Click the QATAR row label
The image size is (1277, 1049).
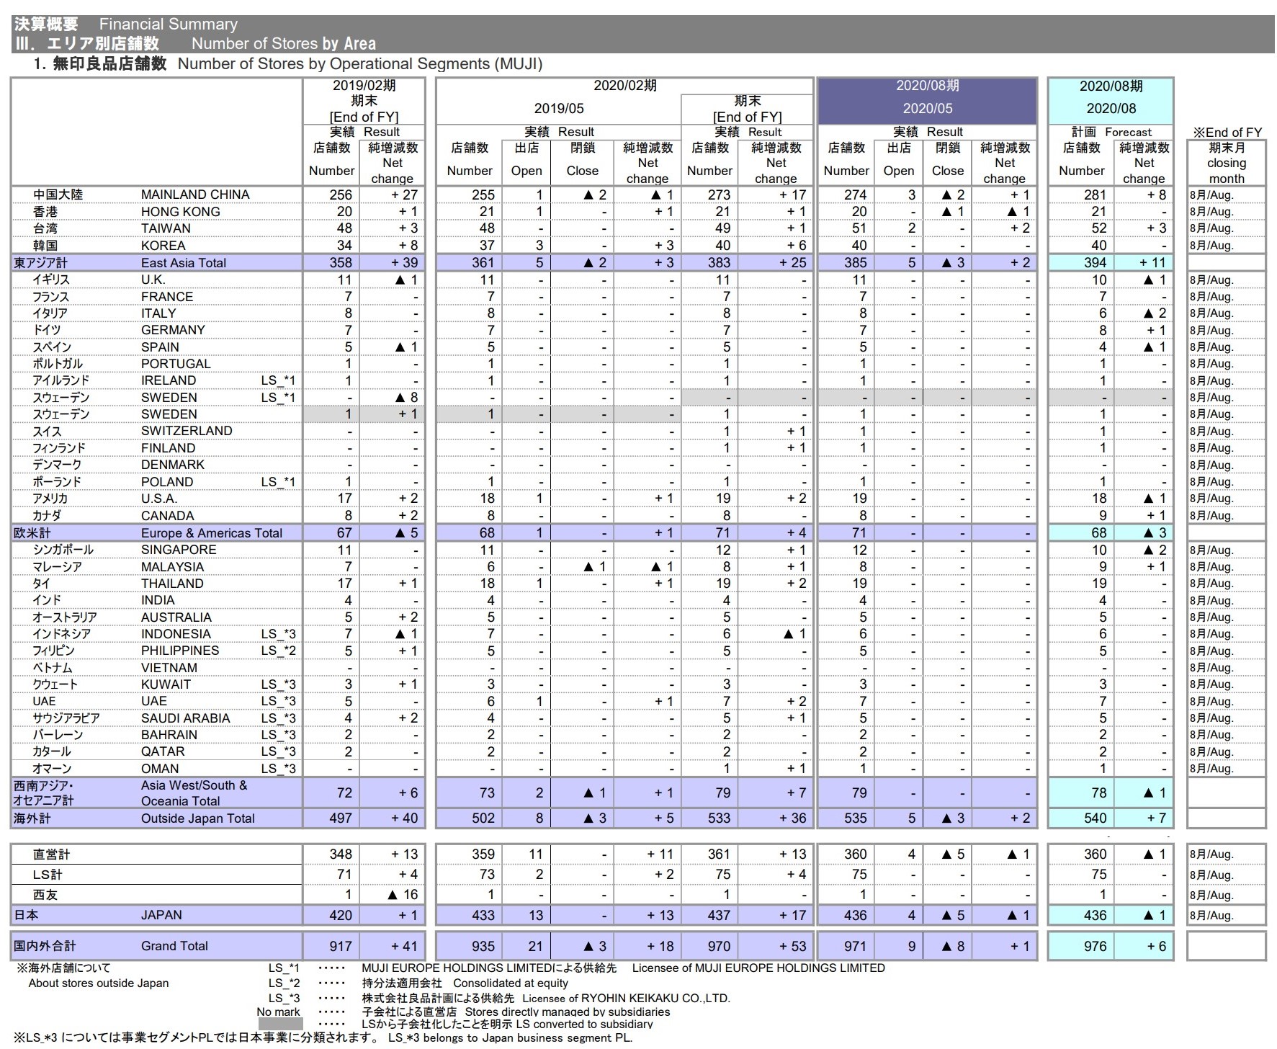(x=163, y=751)
